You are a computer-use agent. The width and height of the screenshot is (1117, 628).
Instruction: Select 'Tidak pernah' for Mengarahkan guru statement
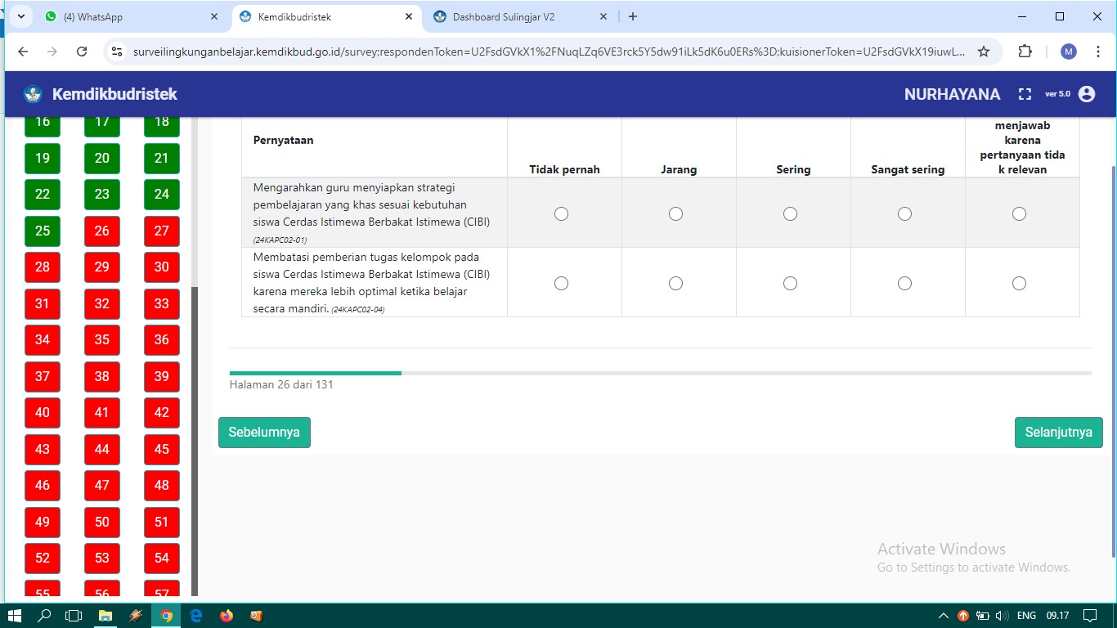pos(561,213)
